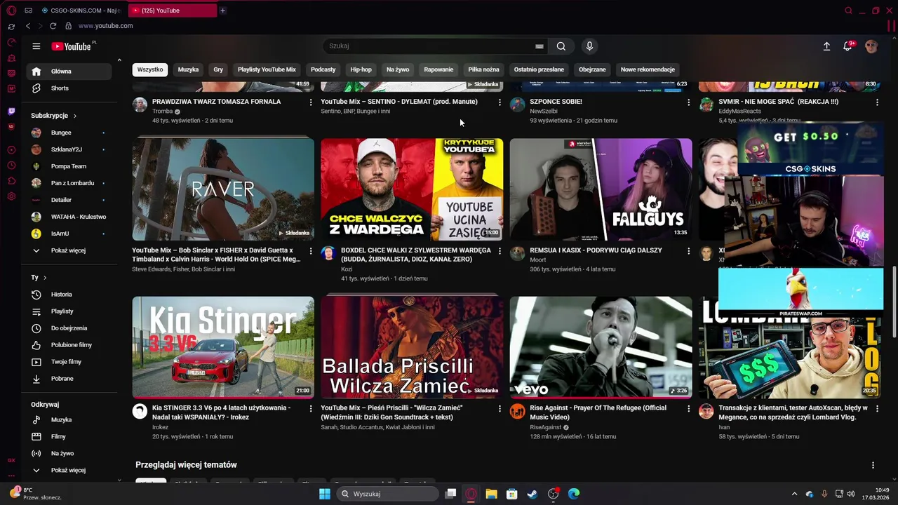Select the Muzyka filter chip
Image resolution: width=898 pixels, height=505 pixels.
[188, 69]
